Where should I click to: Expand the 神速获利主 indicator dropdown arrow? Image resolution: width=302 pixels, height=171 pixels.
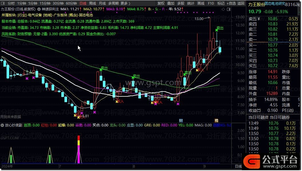tap(39, 9)
